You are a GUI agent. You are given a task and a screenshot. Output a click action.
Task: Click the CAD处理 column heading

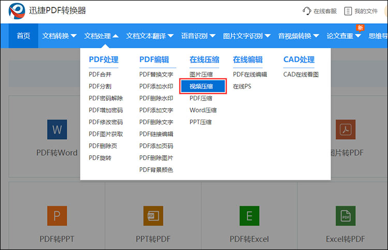pos(299,60)
